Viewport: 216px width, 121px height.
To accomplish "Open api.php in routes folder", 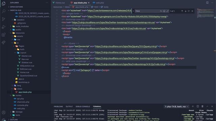I will [20, 98].
